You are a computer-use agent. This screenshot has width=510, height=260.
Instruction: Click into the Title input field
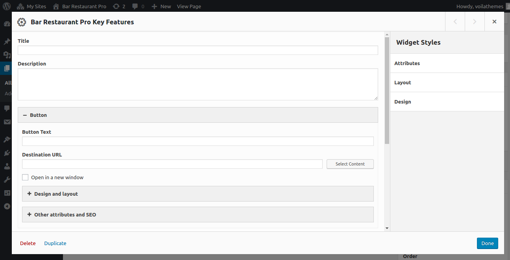pyautogui.click(x=198, y=50)
